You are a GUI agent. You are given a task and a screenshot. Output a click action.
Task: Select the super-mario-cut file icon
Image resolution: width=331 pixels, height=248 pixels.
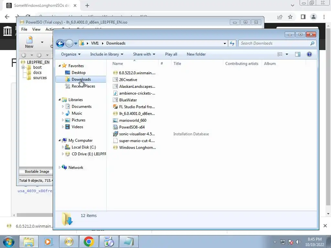tap(115, 141)
